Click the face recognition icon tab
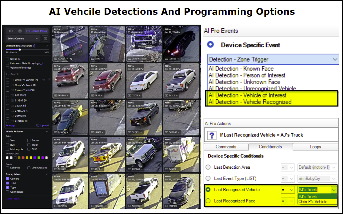 pyautogui.click(x=20, y=31)
